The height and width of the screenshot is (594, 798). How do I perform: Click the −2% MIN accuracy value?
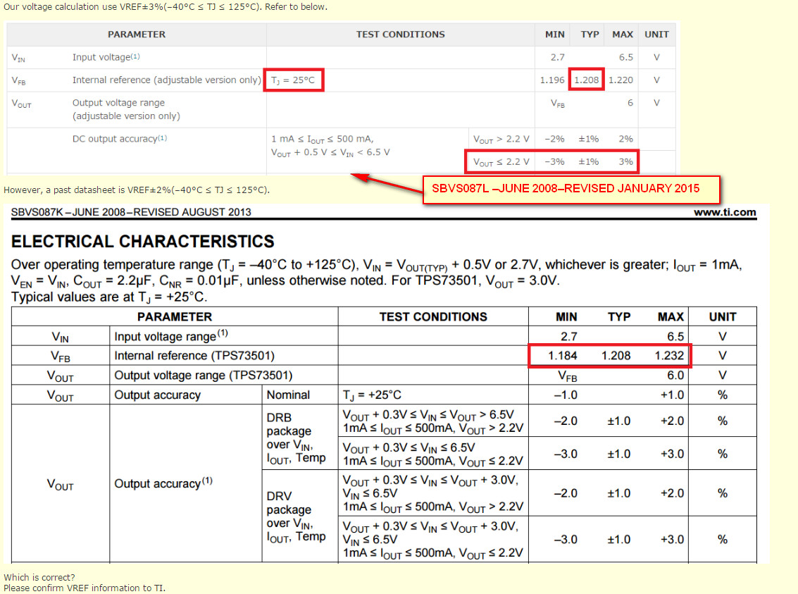[555, 138]
